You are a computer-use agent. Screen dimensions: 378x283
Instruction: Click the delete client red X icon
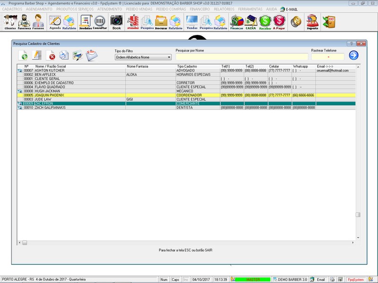pyautogui.click(x=51, y=56)
